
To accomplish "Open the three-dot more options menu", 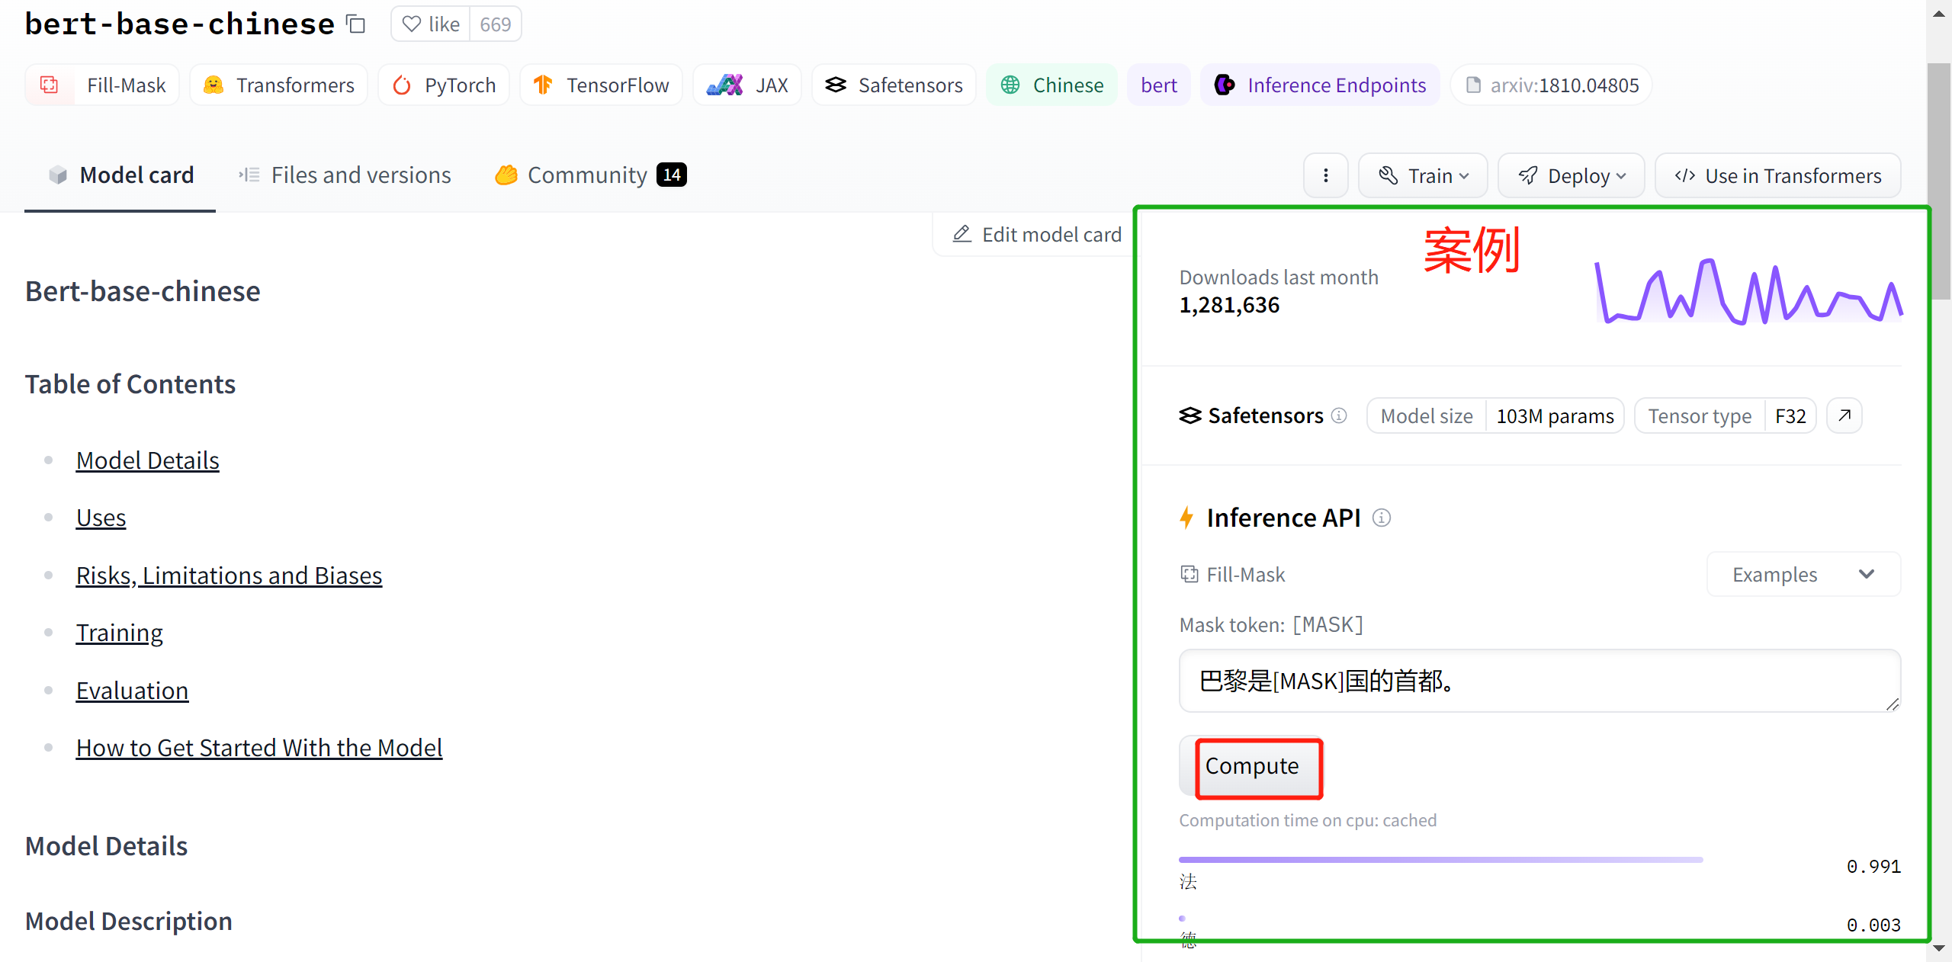I will pos(1326,176).
